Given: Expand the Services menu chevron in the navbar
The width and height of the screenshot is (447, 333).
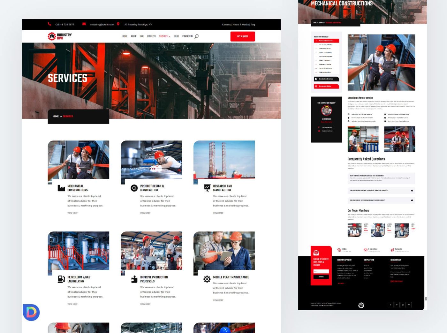Looking at the screenshot, I should tap(170, 36).
